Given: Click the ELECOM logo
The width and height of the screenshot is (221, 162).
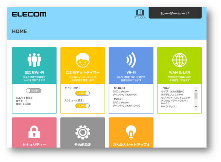Looking at the screenshot, I should pos(29,14).
